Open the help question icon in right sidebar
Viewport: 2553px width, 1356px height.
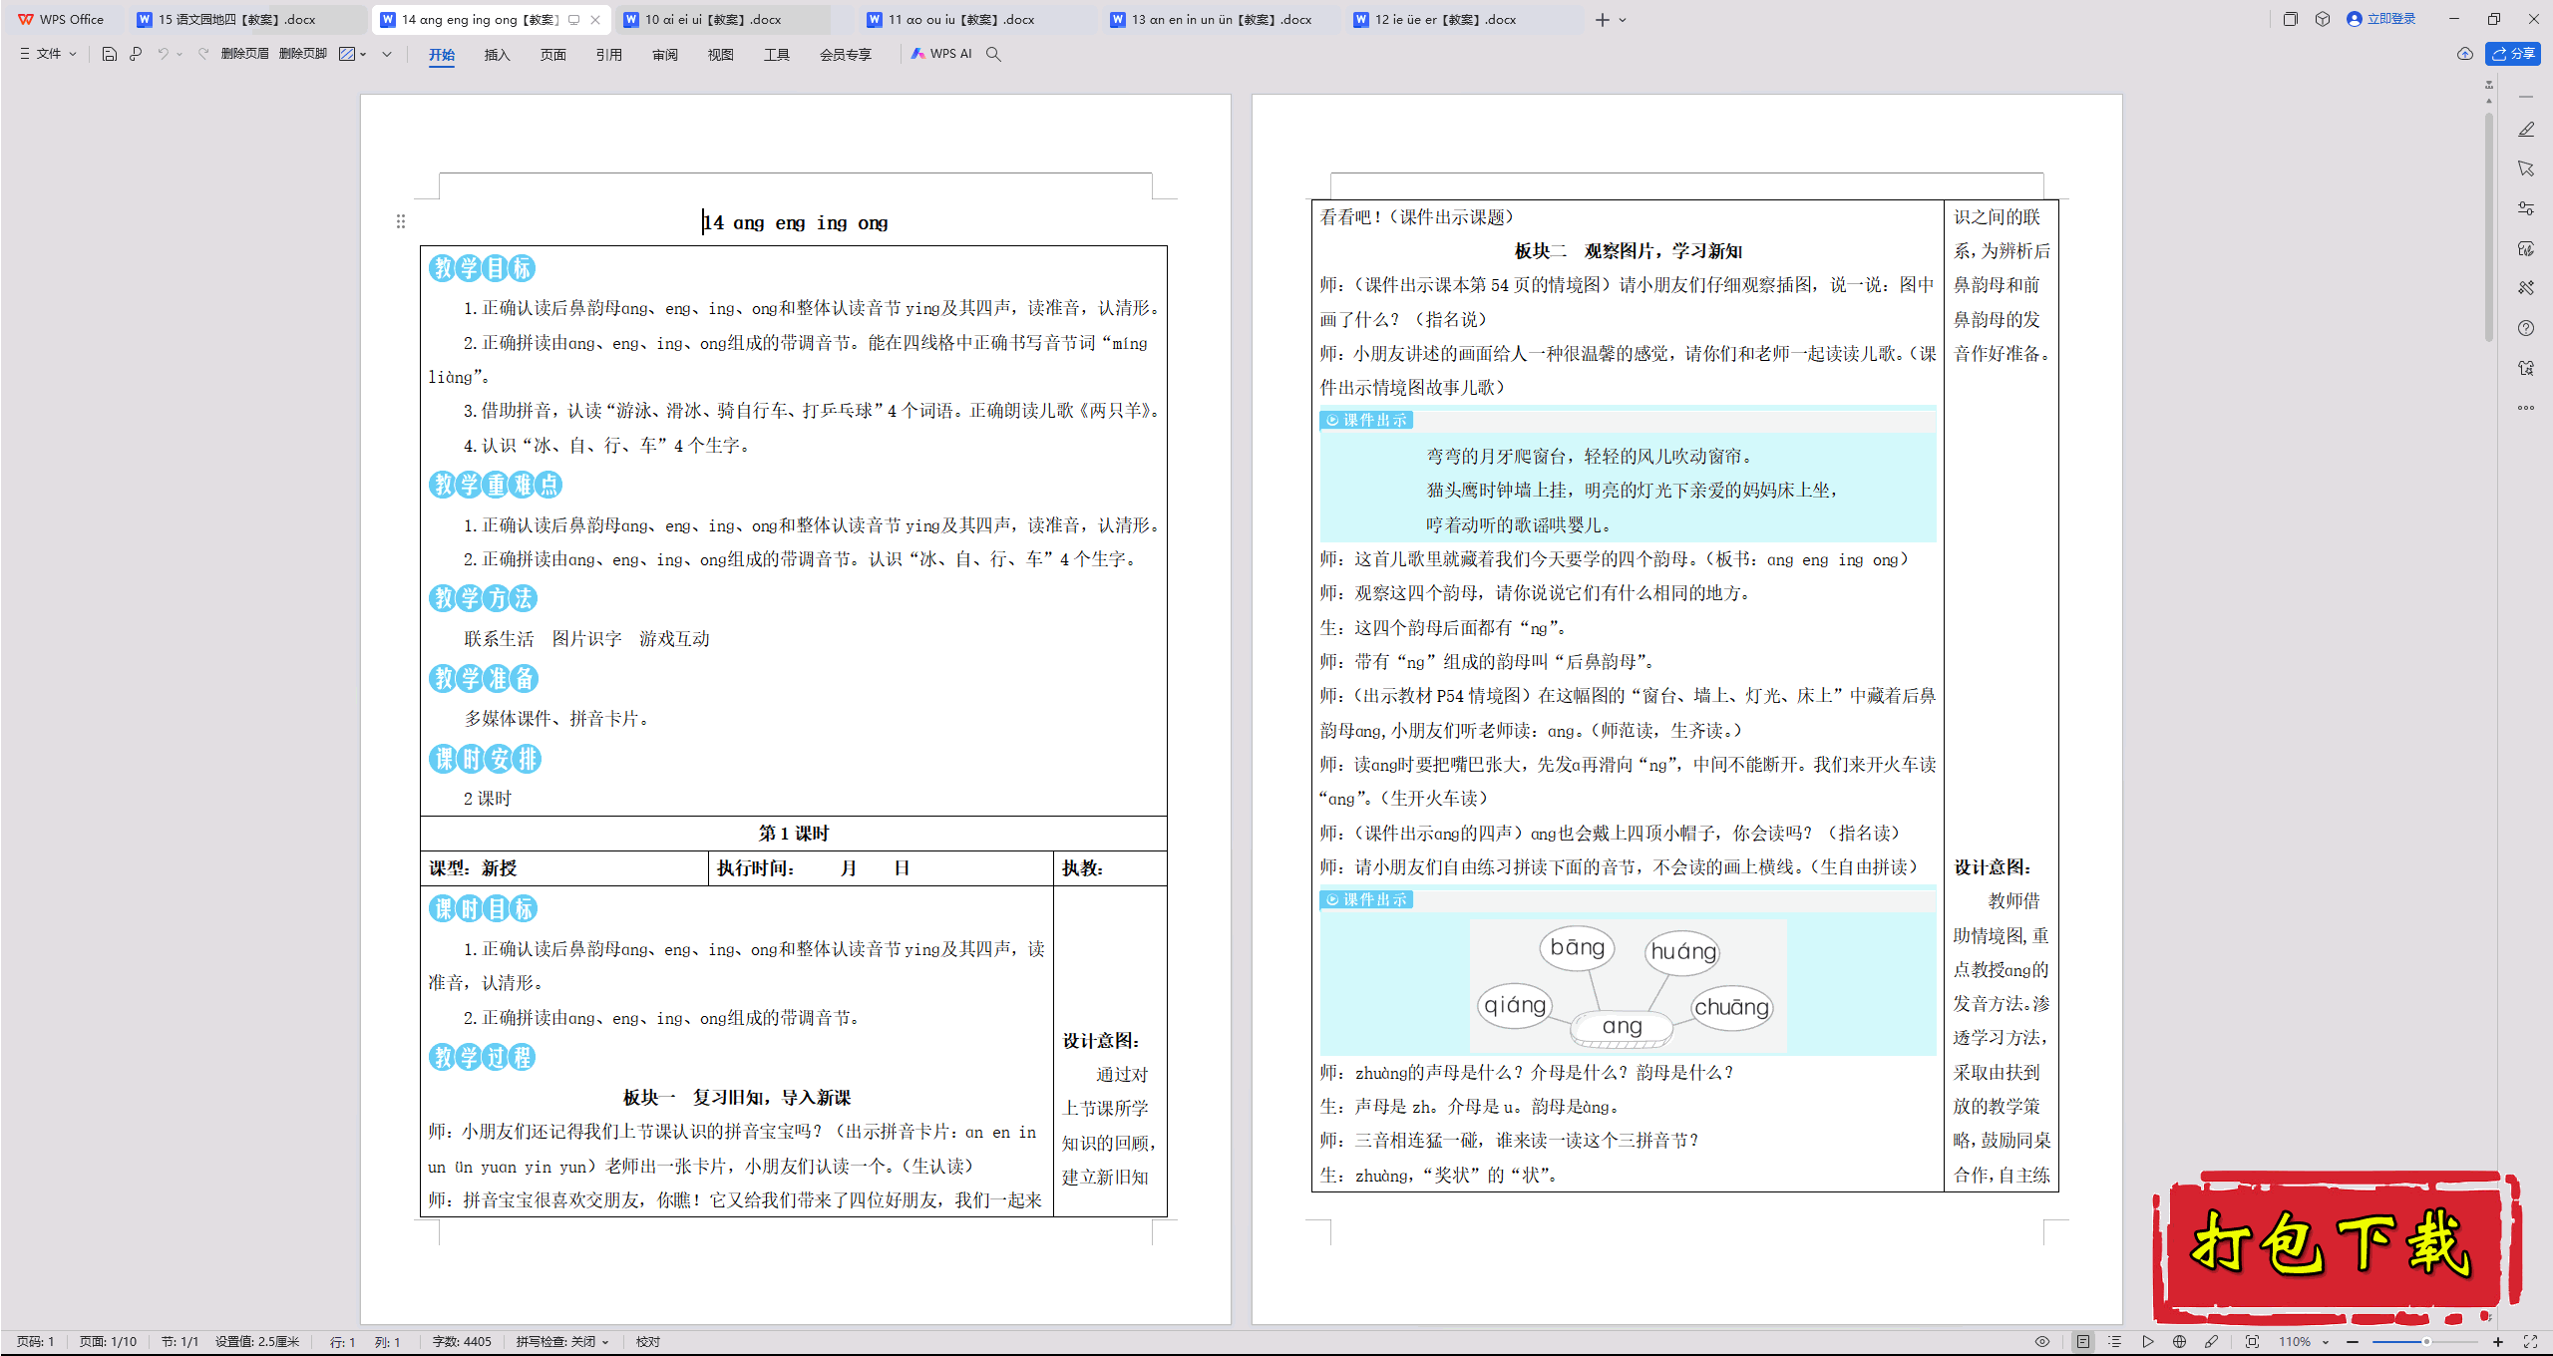2526,328
